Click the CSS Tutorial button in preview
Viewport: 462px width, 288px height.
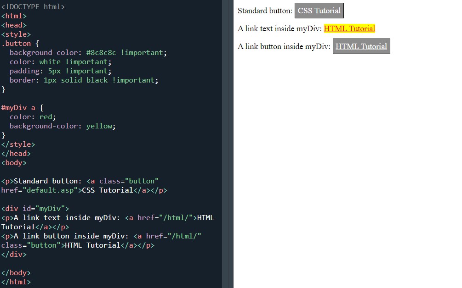coord(319,11)
